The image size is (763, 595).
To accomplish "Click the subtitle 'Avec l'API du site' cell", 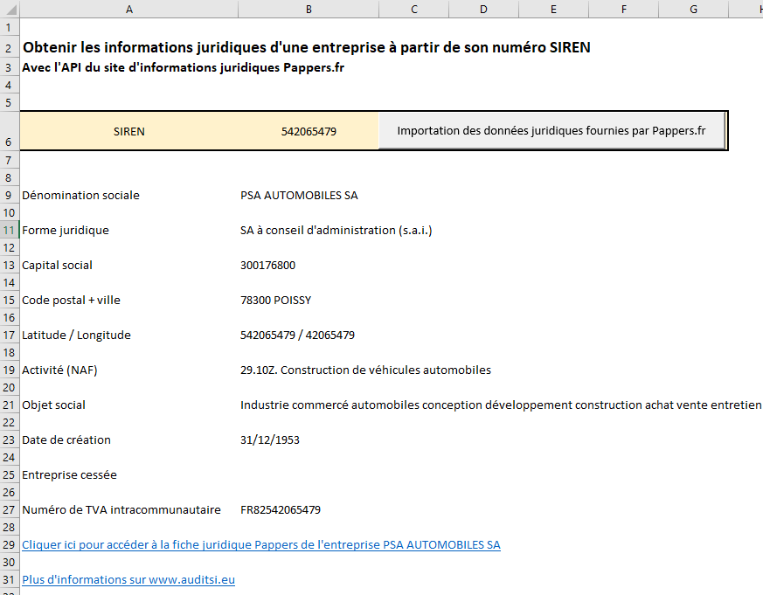I will (x=183, y=67).
